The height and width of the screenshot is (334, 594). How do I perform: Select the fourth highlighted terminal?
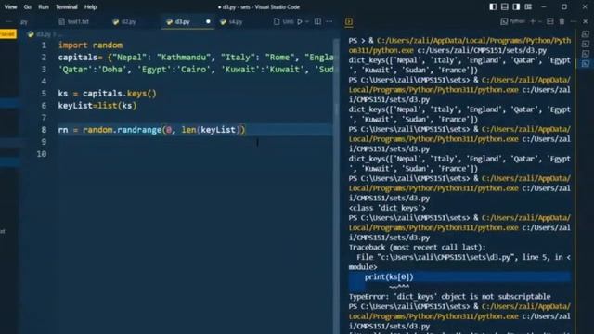coord(586,64)
